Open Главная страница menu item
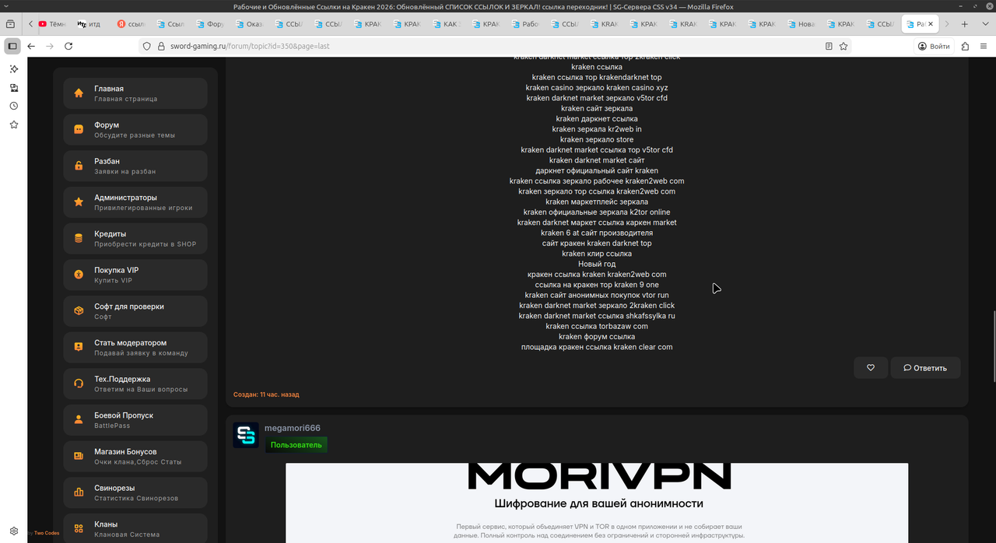The height and width of the screenshot is (543, 996). coord(135,93)
